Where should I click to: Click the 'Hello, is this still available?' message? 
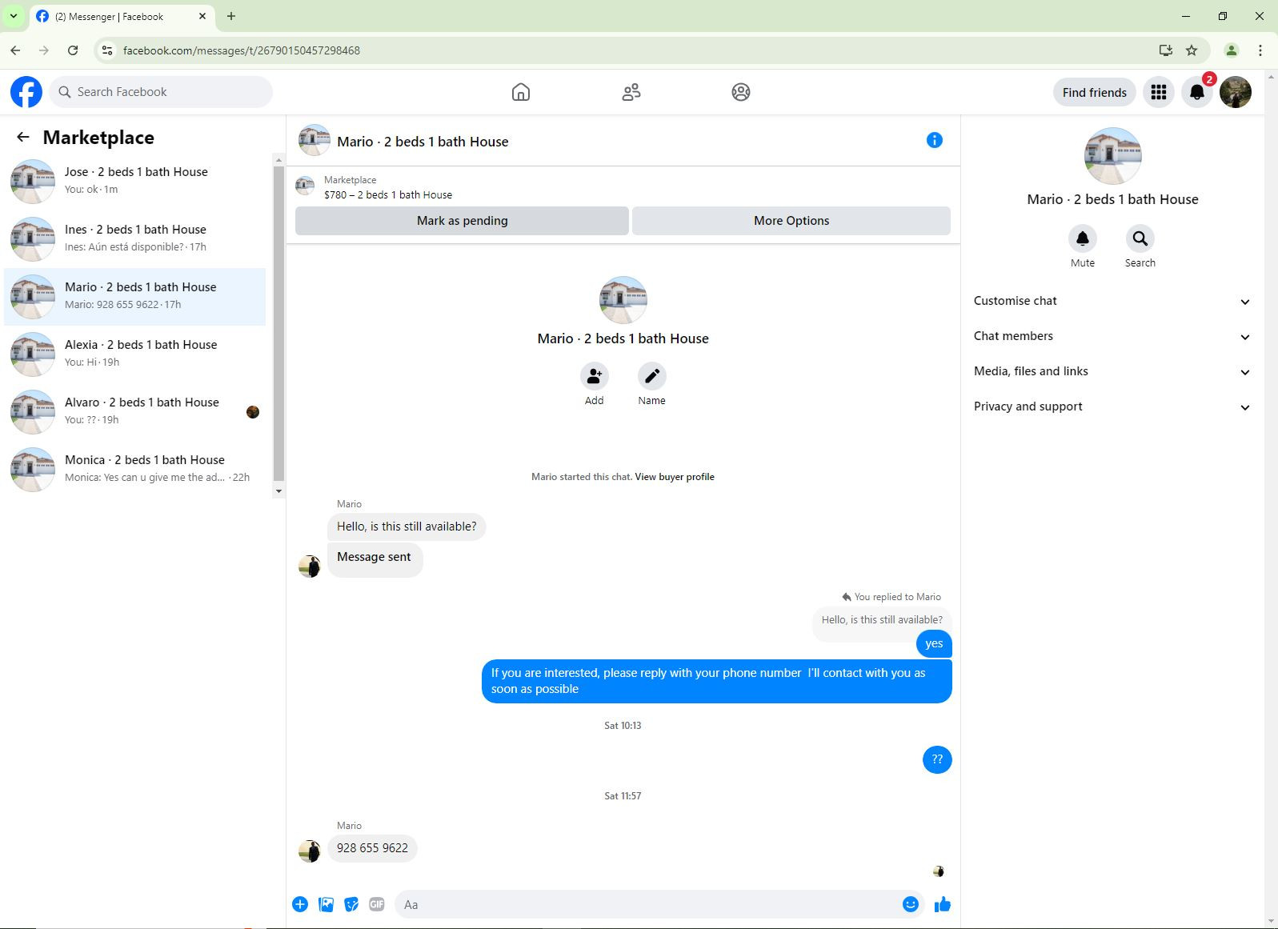tap(407, 527)
